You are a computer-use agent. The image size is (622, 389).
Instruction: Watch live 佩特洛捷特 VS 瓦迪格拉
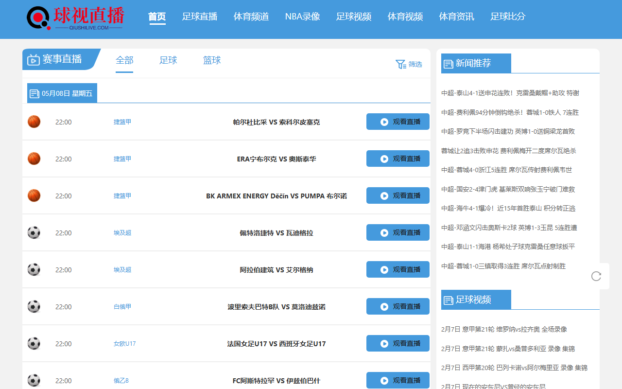pyautogui.click(x=398, y=232)
